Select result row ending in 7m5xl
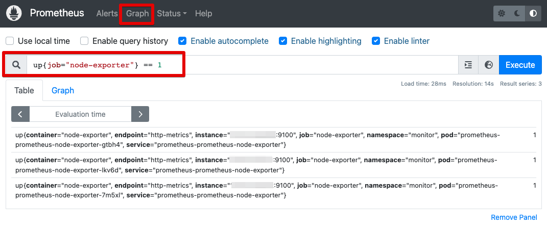Viewport: 547px width, 229px height. (x=274, y=190)
